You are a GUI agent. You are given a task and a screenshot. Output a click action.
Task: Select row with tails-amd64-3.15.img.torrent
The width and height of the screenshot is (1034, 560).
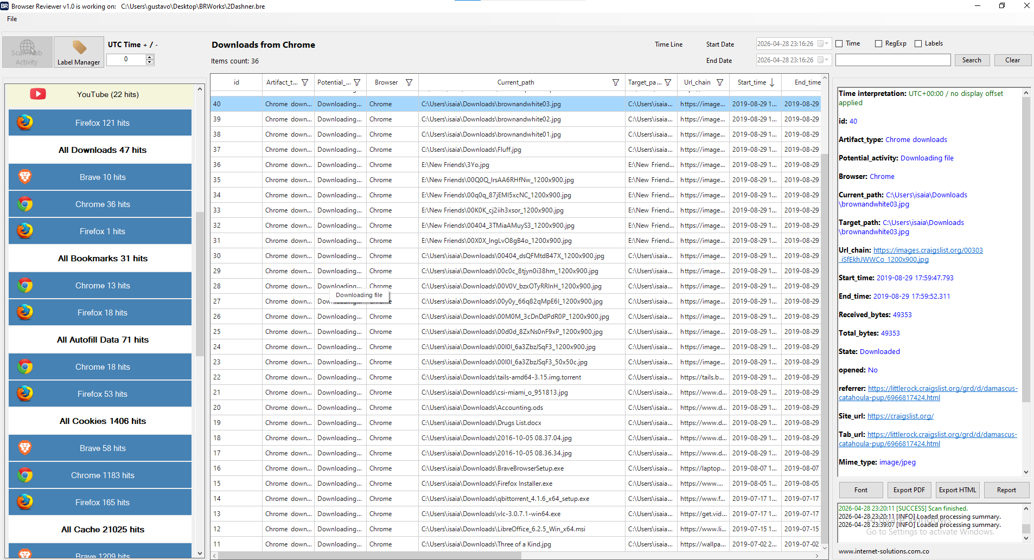pos(515,377)
